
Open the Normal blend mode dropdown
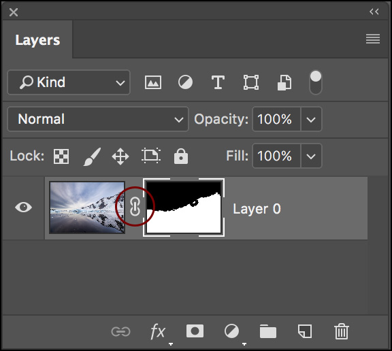tap(98, 119)
